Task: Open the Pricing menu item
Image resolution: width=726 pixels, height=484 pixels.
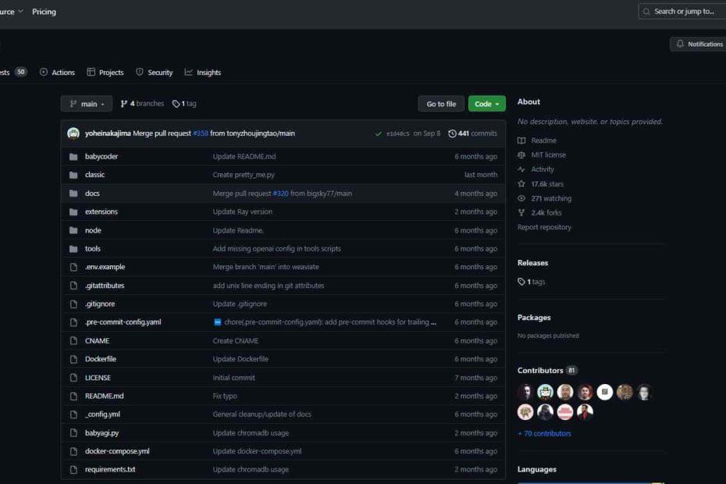Action: pyautogui.click(x=44, y=12)
